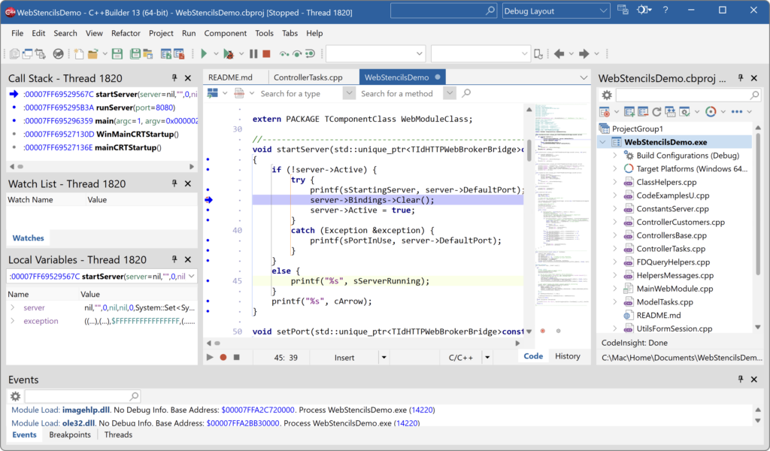Pin the Call Stack panel

pyautogui.click(x=174, y=78)
